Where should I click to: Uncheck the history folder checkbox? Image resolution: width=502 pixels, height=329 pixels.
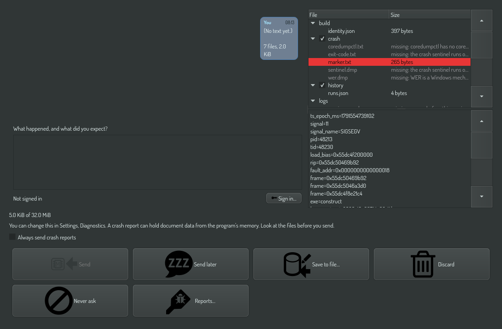[322, 85]
